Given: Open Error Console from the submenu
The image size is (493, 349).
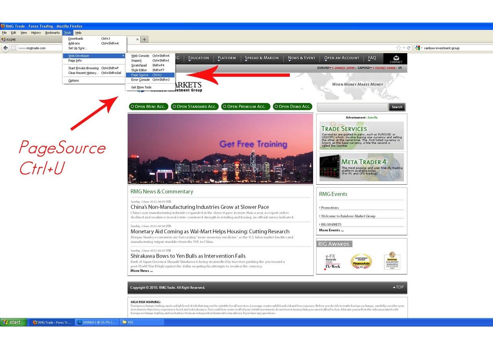Looking at the screenshot, I should tap(150, 80).
